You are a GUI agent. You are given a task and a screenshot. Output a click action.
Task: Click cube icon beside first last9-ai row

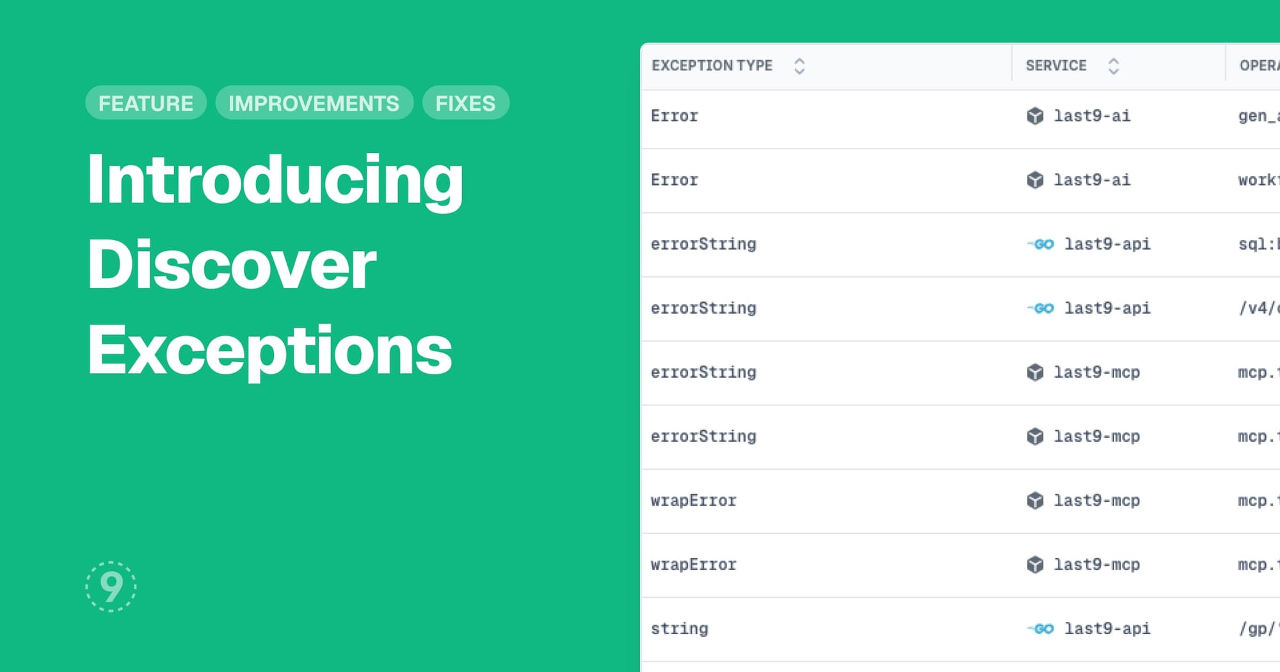coord(1035,116)
